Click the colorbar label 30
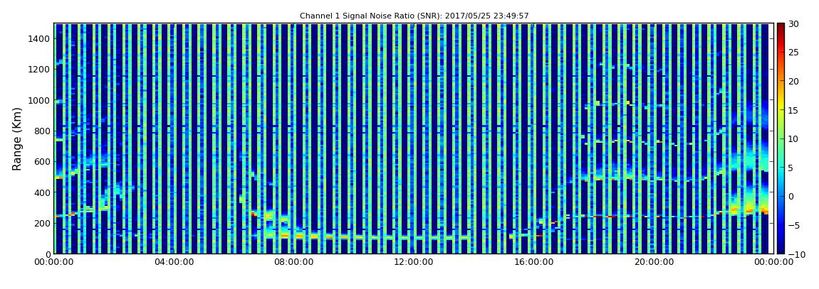 click(x=793, y=23)
